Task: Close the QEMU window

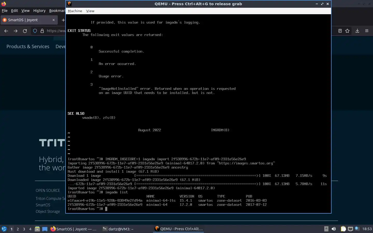Action: pos(328,4)
